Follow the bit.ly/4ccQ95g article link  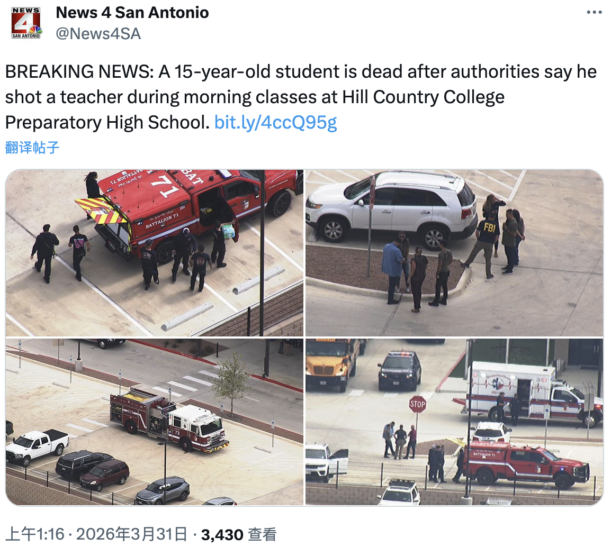275,122
